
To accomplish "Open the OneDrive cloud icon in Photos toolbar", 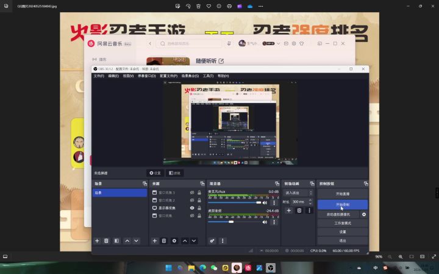I will [250, 6].
